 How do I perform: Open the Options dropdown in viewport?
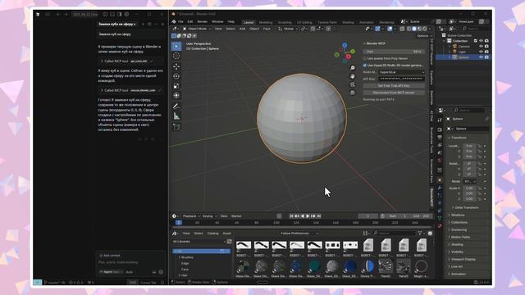[424, 36]
